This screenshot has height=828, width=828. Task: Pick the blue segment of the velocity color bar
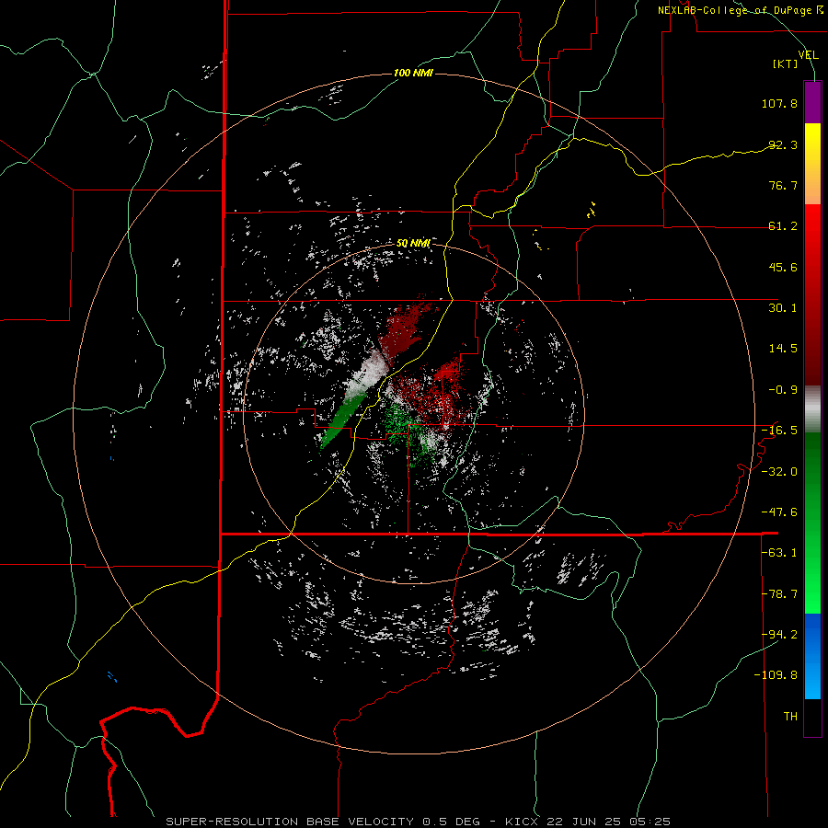click(x=812, y=656)
